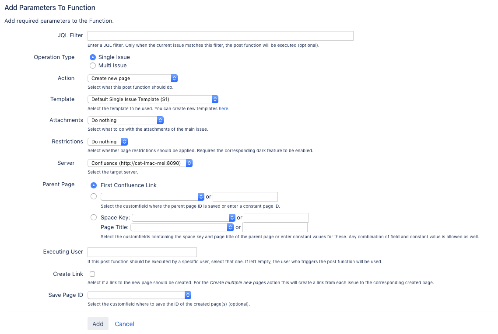Follow the 'here' link to create templates

223,108
